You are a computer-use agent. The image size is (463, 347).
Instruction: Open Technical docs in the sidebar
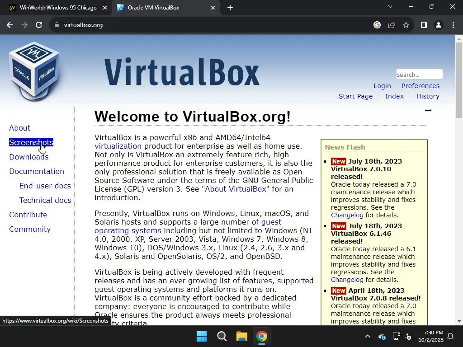pos(45,200)
